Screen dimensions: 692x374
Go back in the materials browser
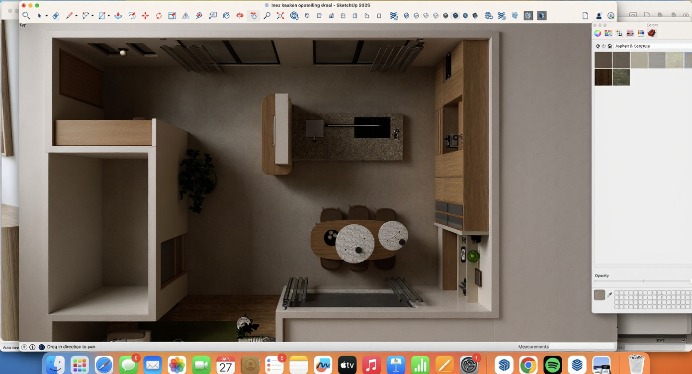598,46
